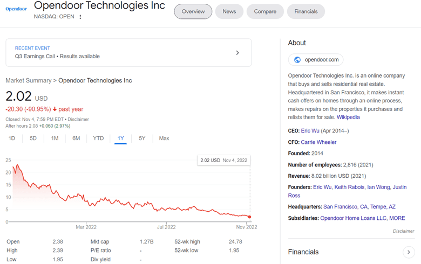Open the three-dot options menu

[80, 17]
